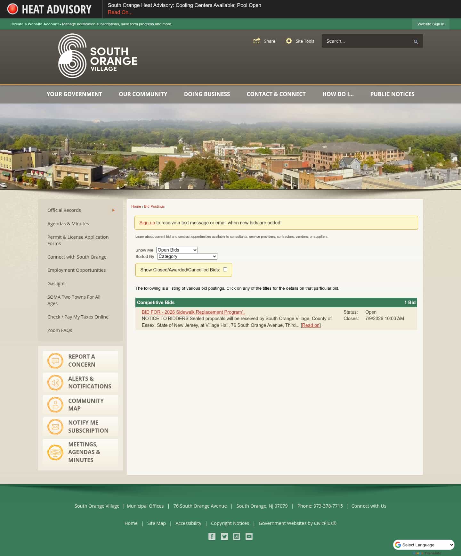Open Agendas & Minutes in the sidebar
The width and height of the screenshot is (461, 556).
pyautogui.click(x=68, y=224)
